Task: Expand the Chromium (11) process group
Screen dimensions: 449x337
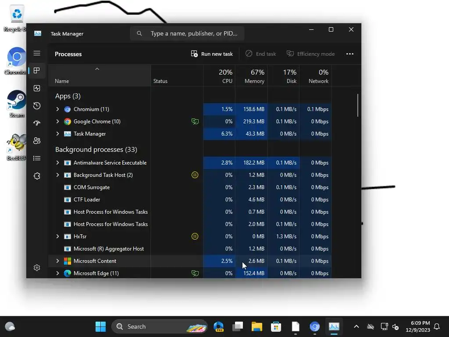Action: click(57, 109)
